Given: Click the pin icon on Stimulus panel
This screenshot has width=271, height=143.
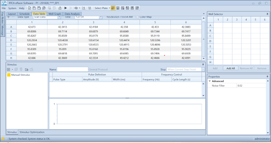Looking at the screenshot, I should pos(203,64).
